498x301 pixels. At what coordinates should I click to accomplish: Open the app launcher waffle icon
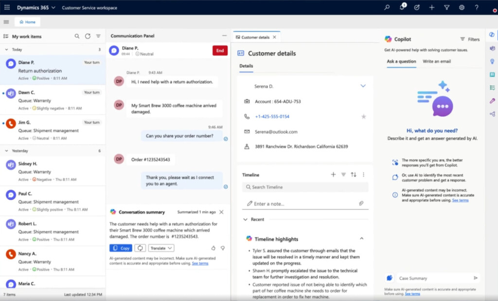[7, 7]
